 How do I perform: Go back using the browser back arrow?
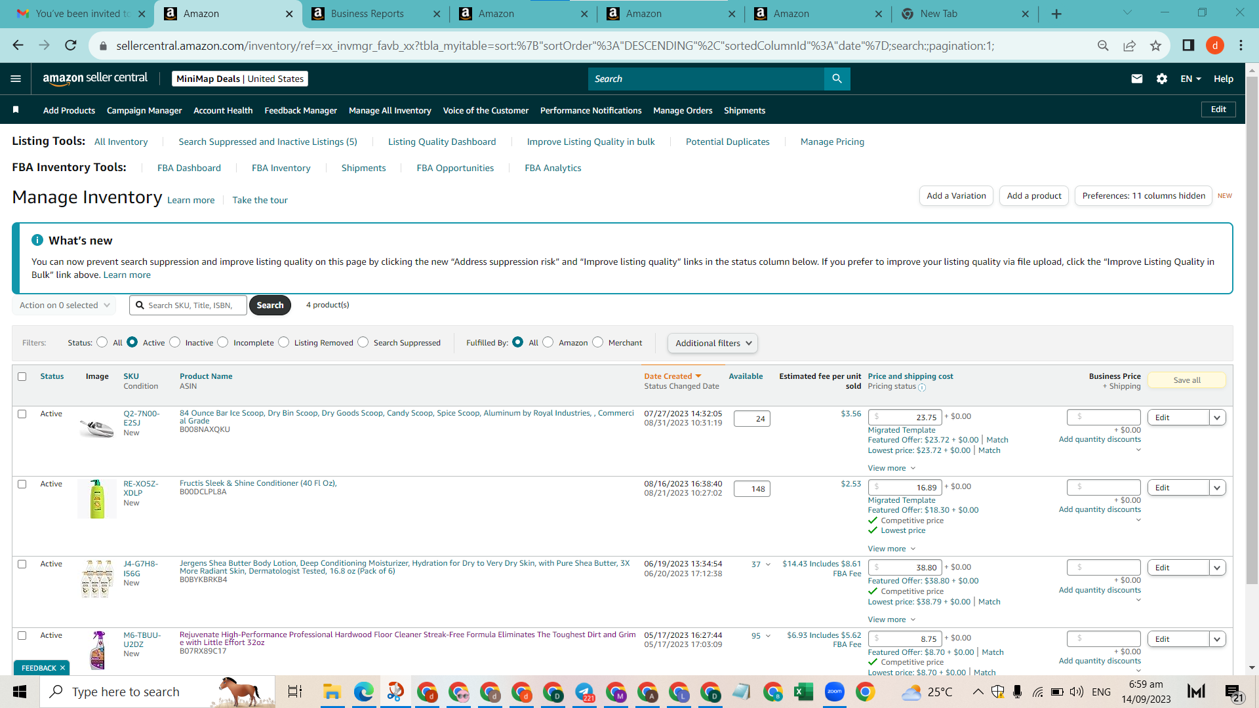point(18,45)
